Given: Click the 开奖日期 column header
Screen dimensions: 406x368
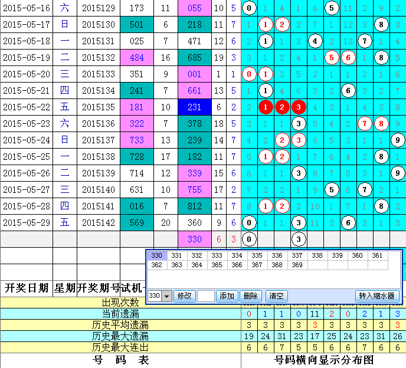Looking at the screenshot, I should point(27,288).
